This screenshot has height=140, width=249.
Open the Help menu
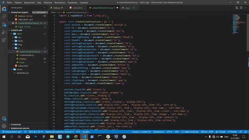[84, 3]
